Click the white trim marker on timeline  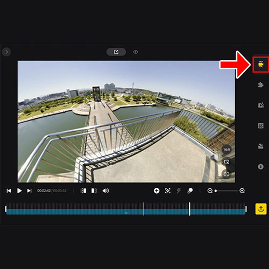click(x=189, y=209)
